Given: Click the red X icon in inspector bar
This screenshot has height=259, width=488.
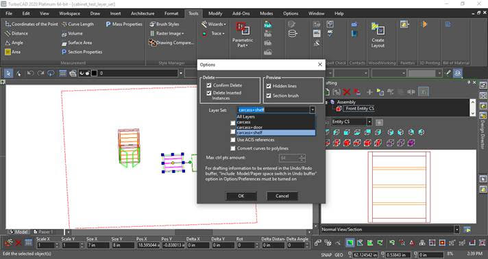Looking at the screenshot, I should tap(18, 243).
